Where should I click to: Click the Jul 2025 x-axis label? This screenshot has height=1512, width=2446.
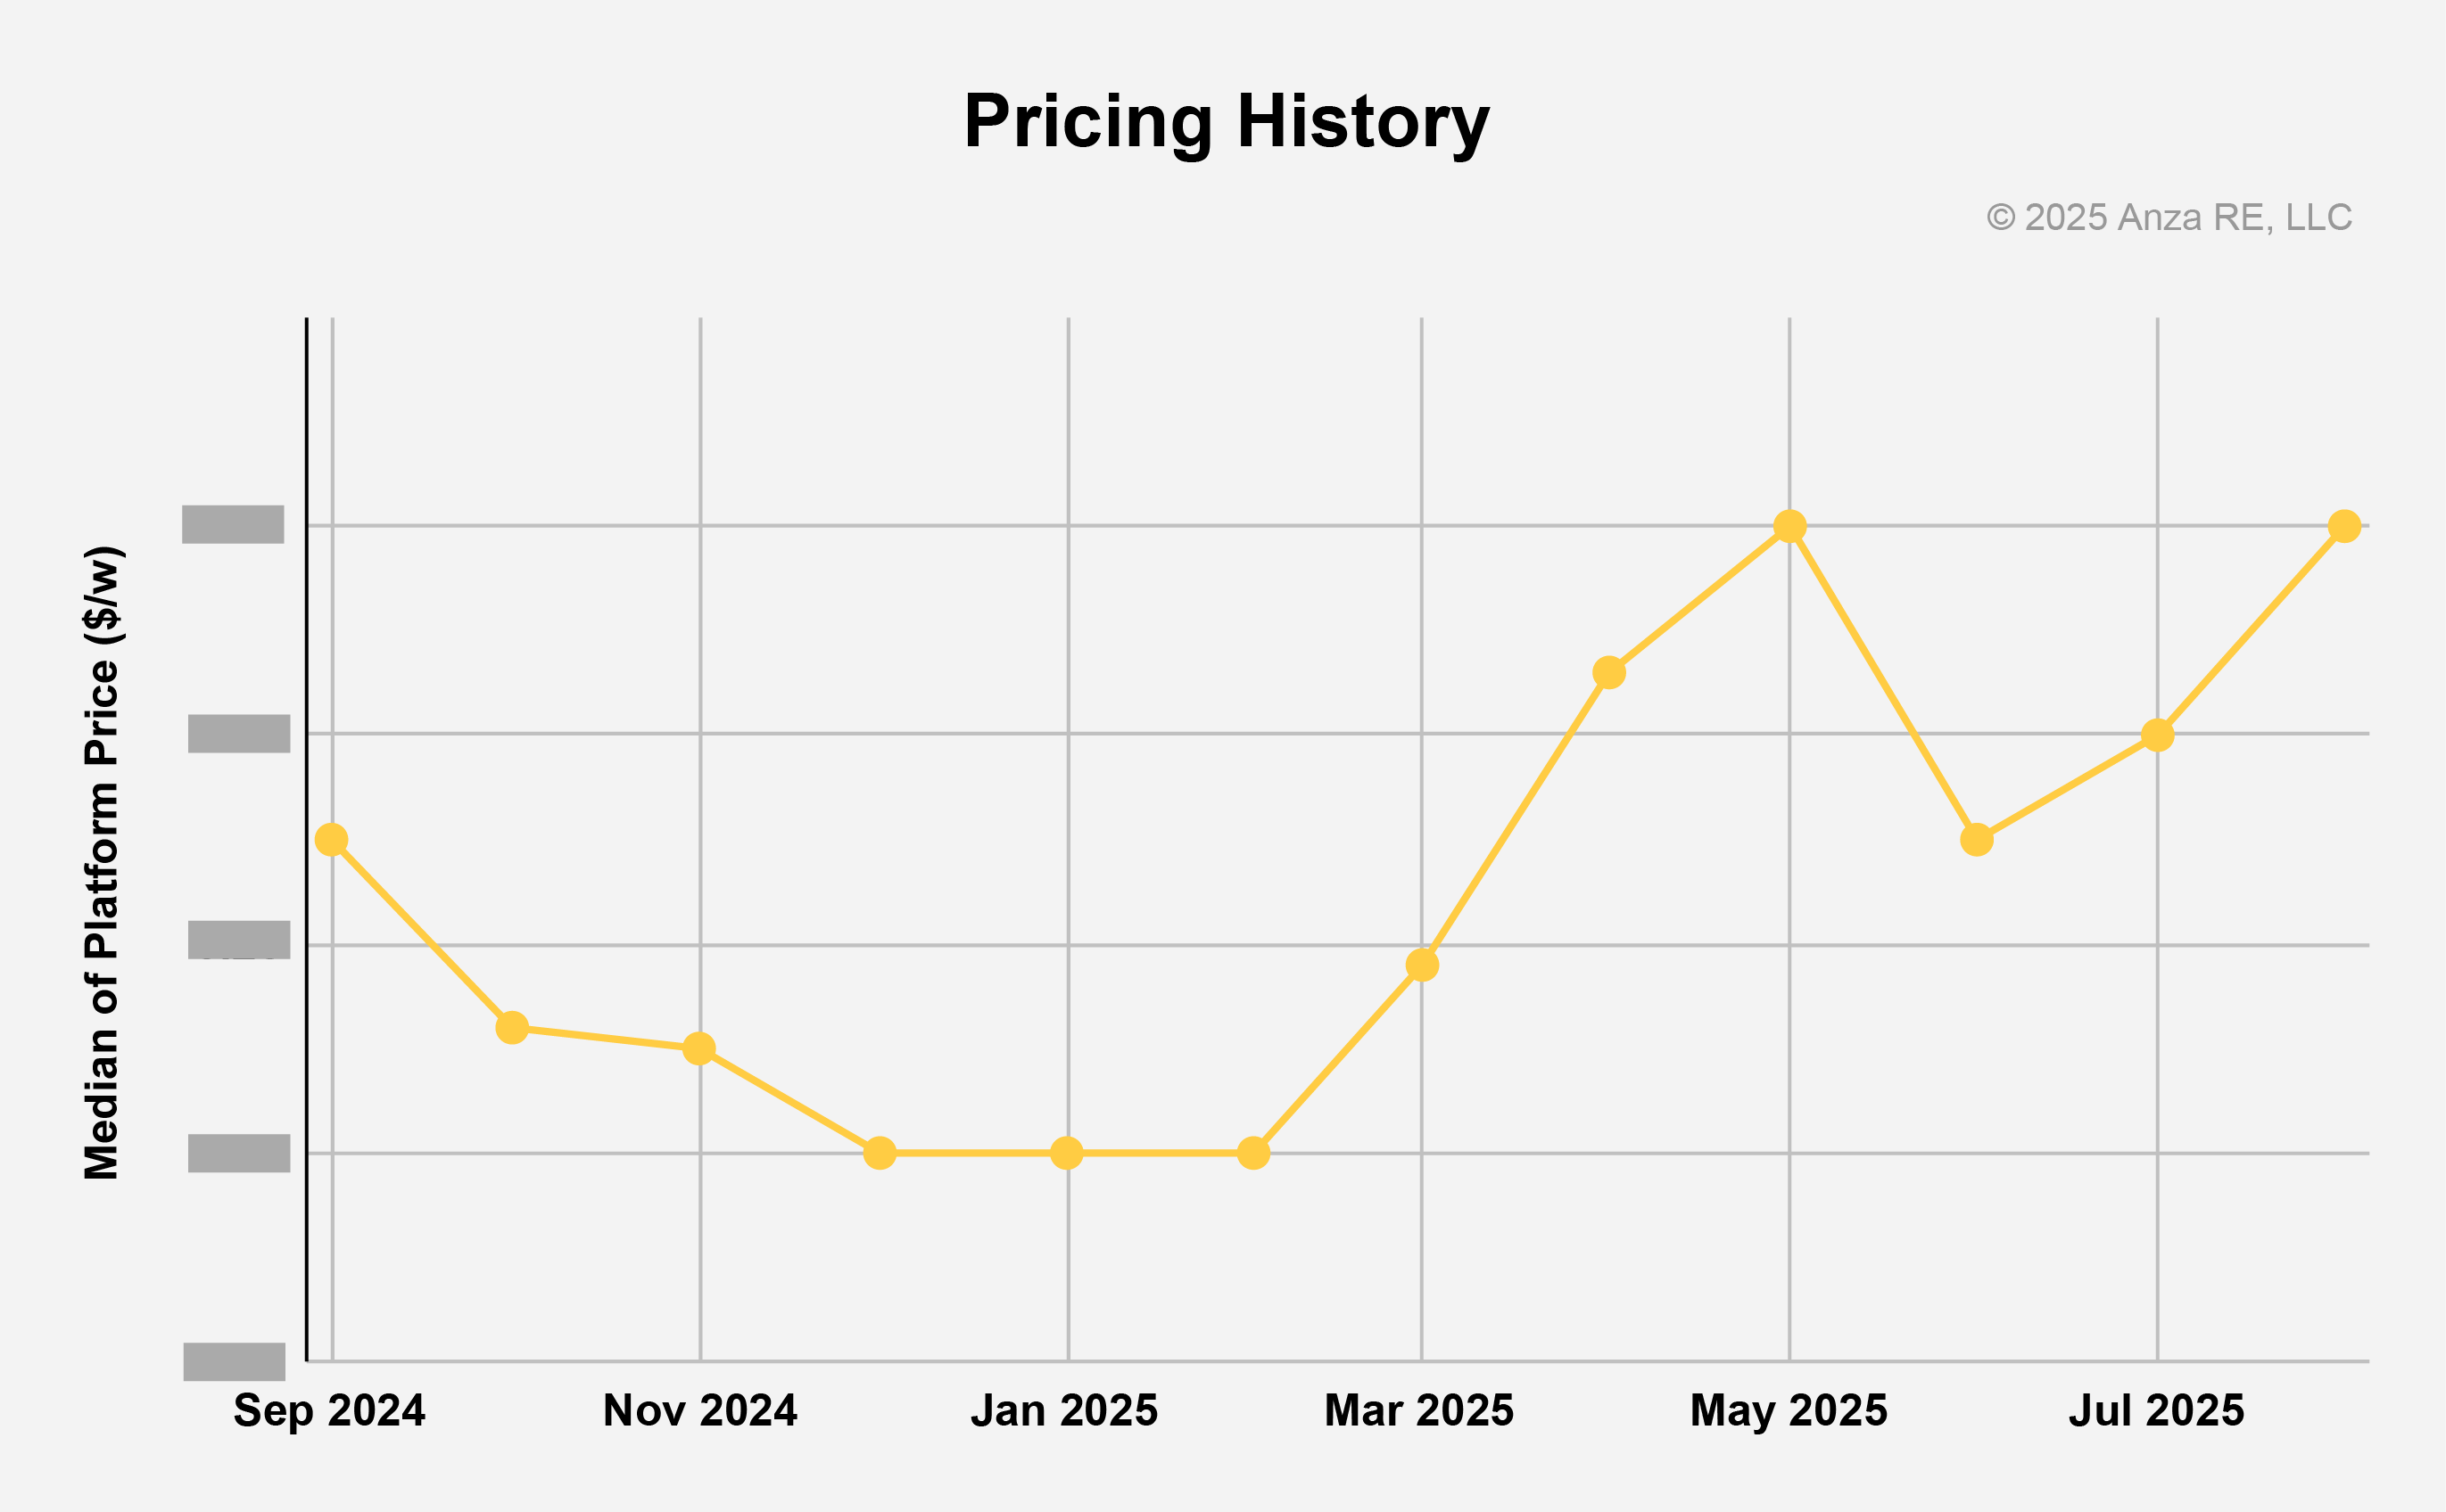pyautogui.click(x=2156, y=1411)
